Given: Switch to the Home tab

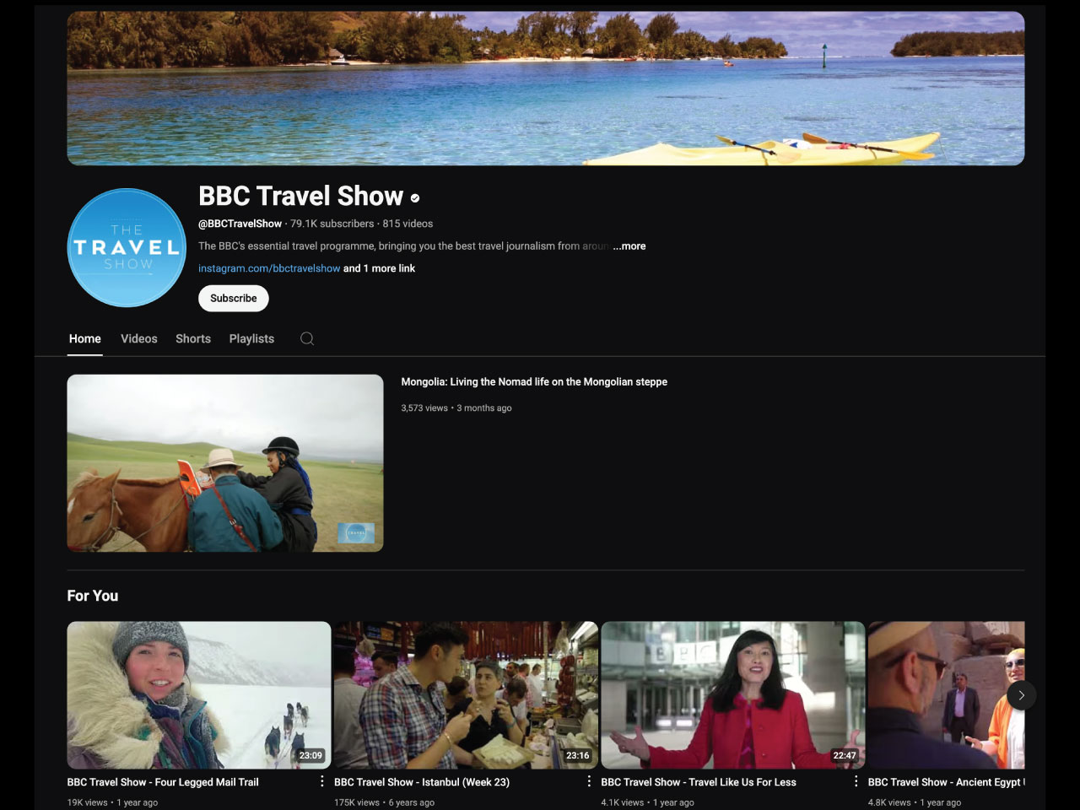Looking at the screenshot, I should pyautogui.click(x=85, y=338).
